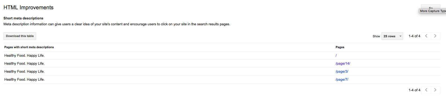Sort by Pages with short meta descriptions header
Viewport: 446px width, 99px height.
click(x=29, y=47)
